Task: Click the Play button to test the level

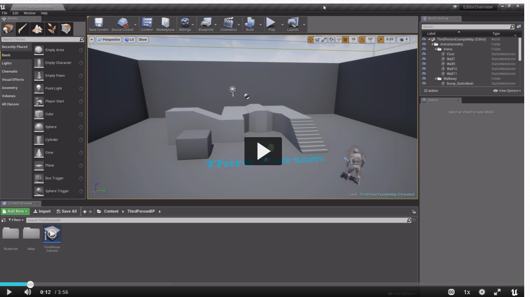Action: tap(271, 22)
